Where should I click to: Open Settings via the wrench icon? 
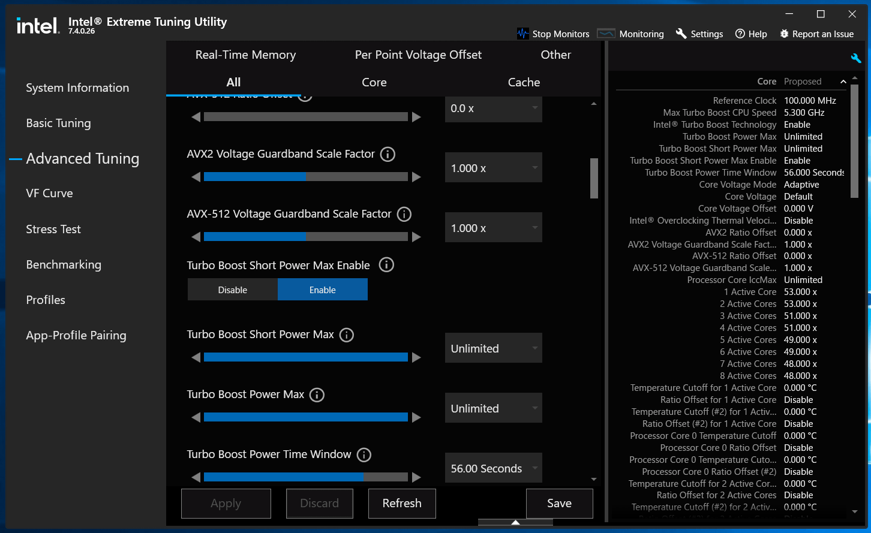click(x=681, y=34)
